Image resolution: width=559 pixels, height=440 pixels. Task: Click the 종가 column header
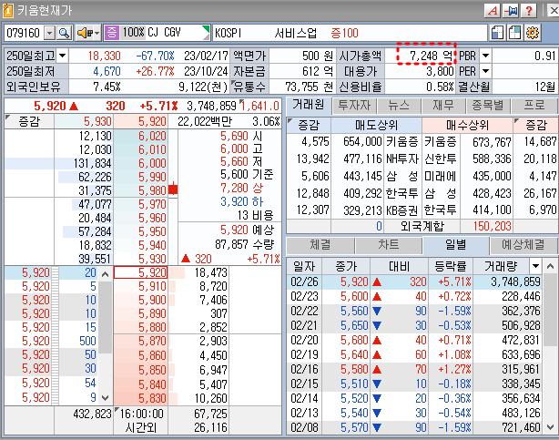coord(346,266)
